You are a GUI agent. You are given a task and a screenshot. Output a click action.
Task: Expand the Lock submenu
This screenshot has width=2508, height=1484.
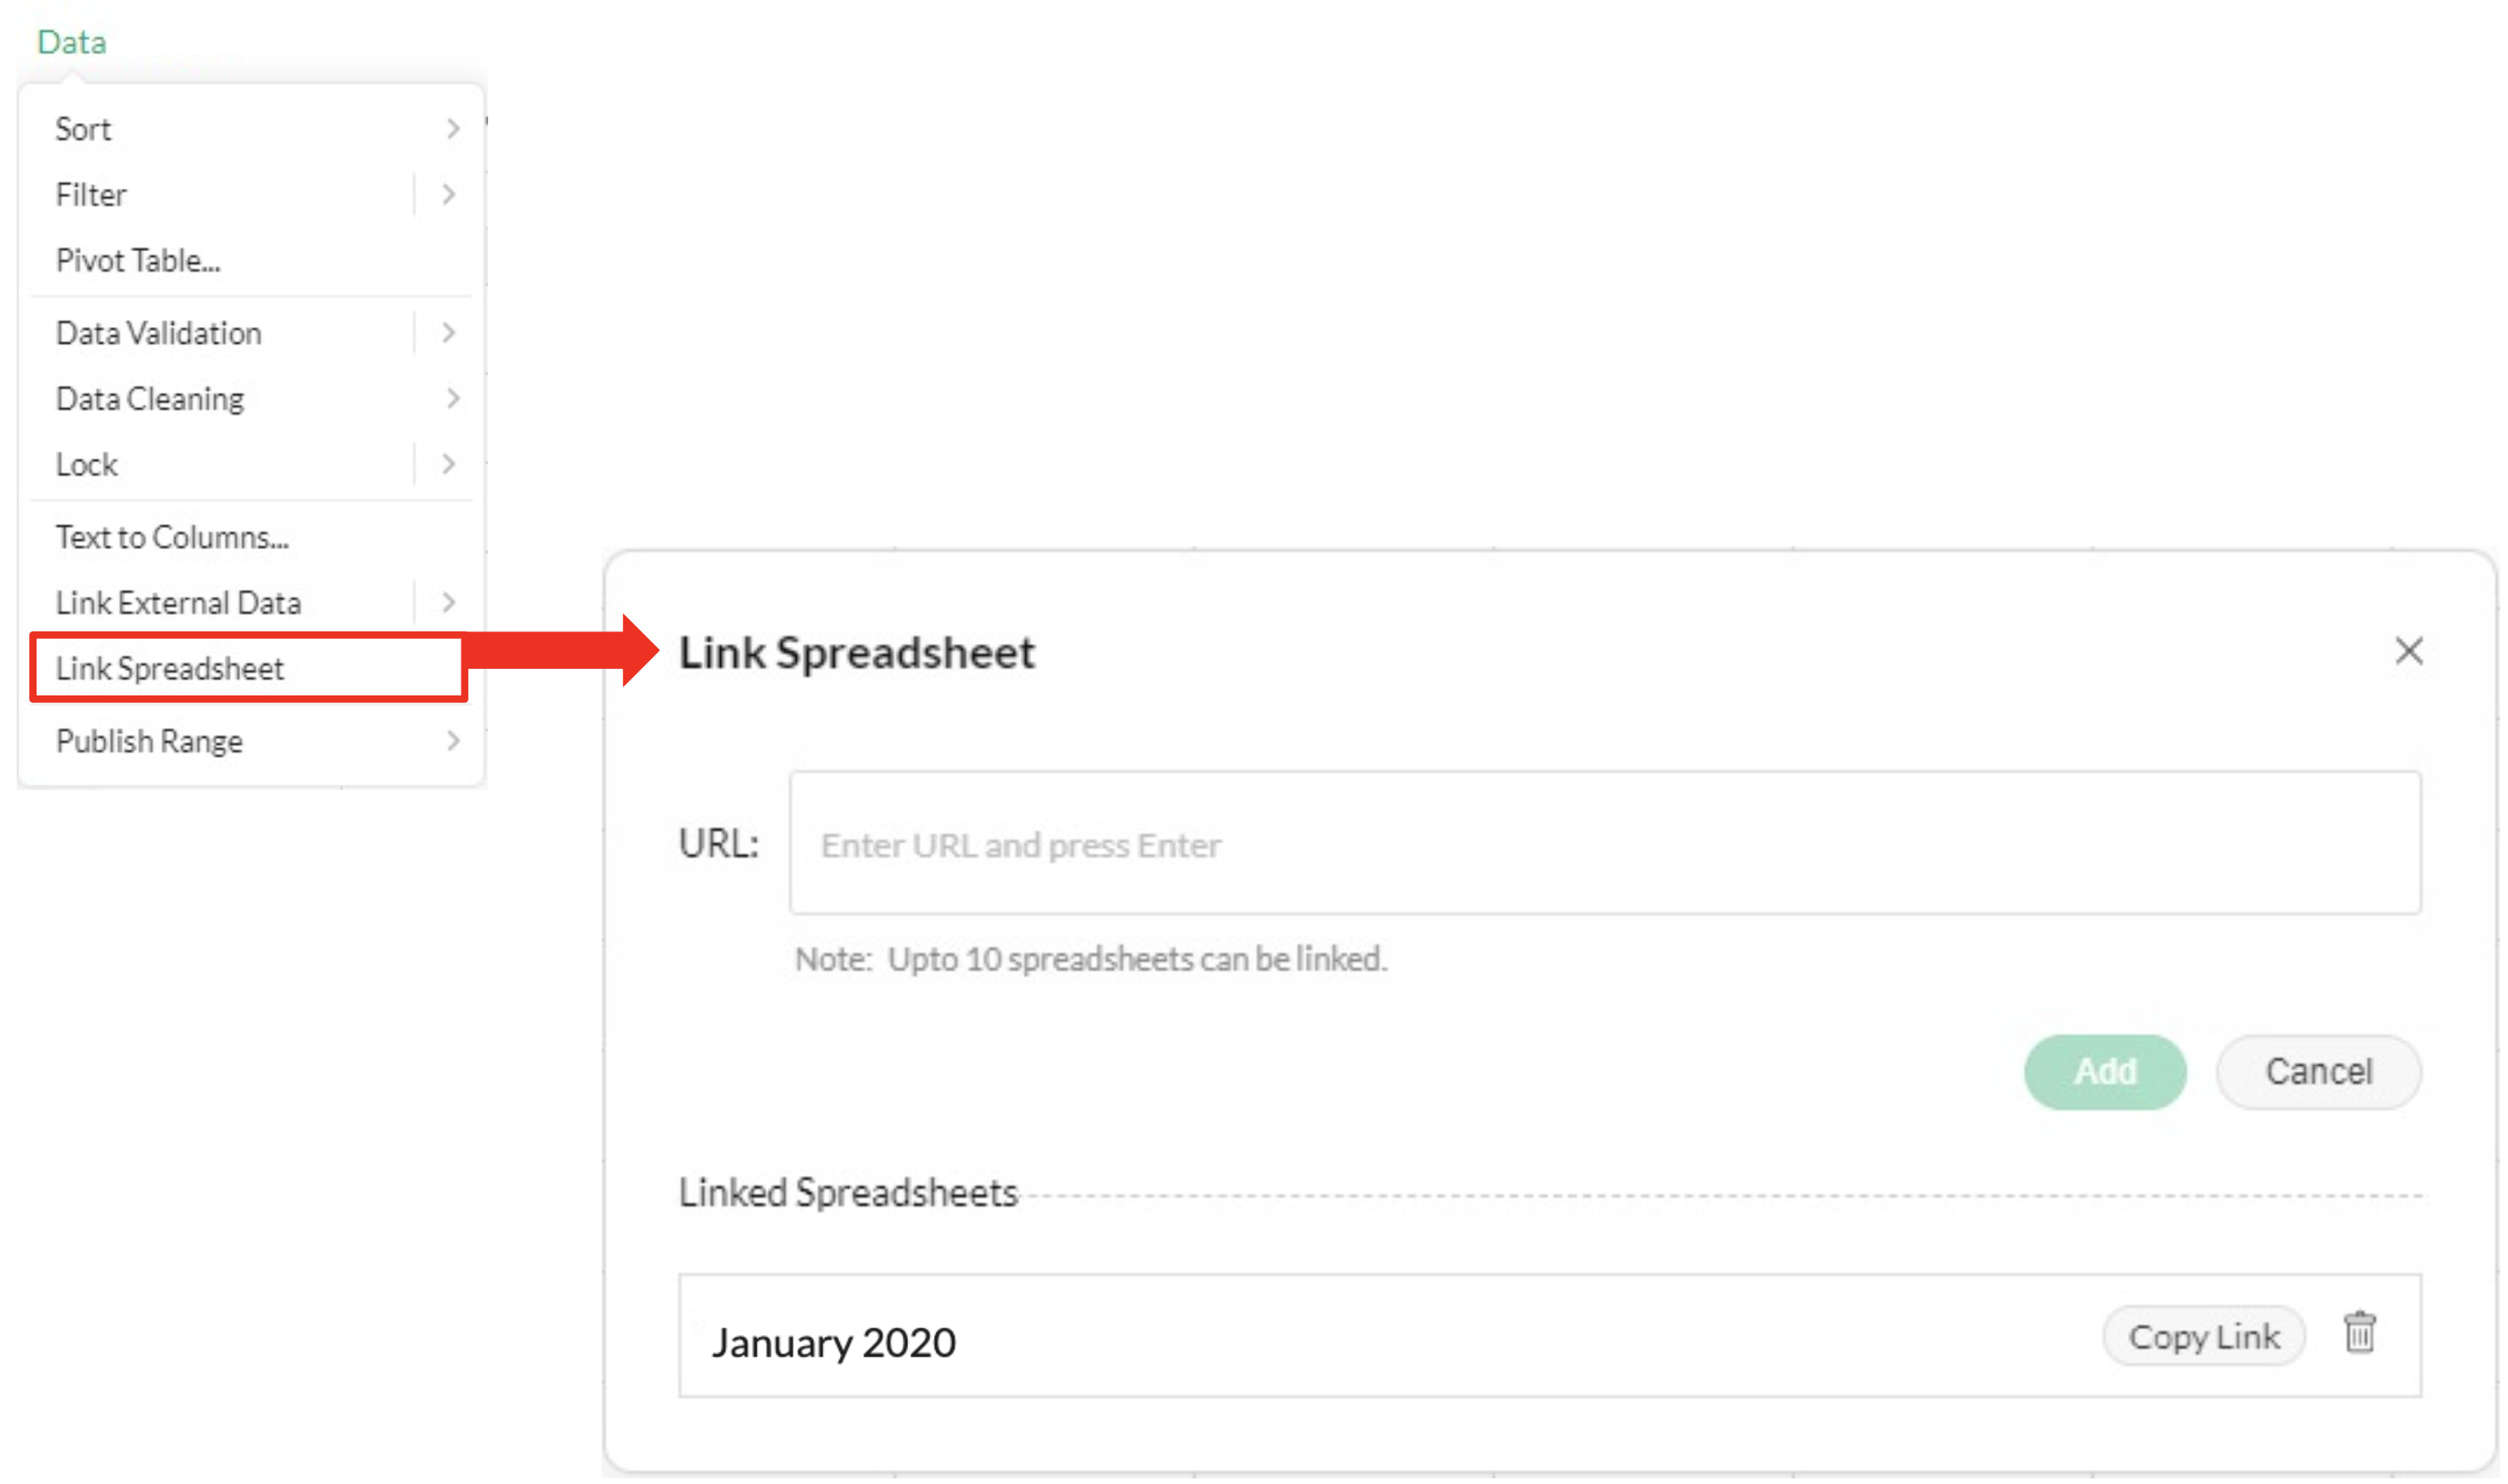point(449,464)
